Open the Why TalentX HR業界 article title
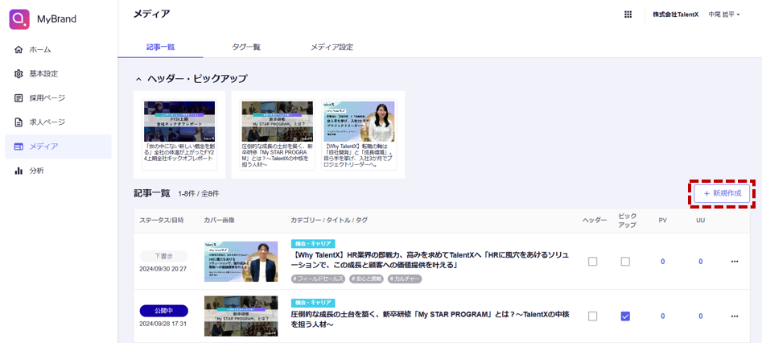 [x=430, y=259]
